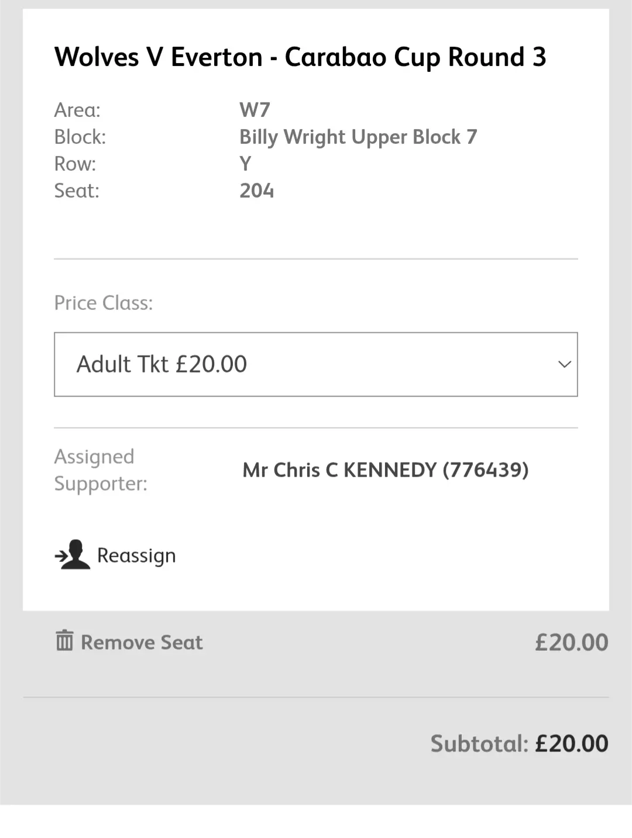
Task: Click the seat number 204
Action: 256,191
